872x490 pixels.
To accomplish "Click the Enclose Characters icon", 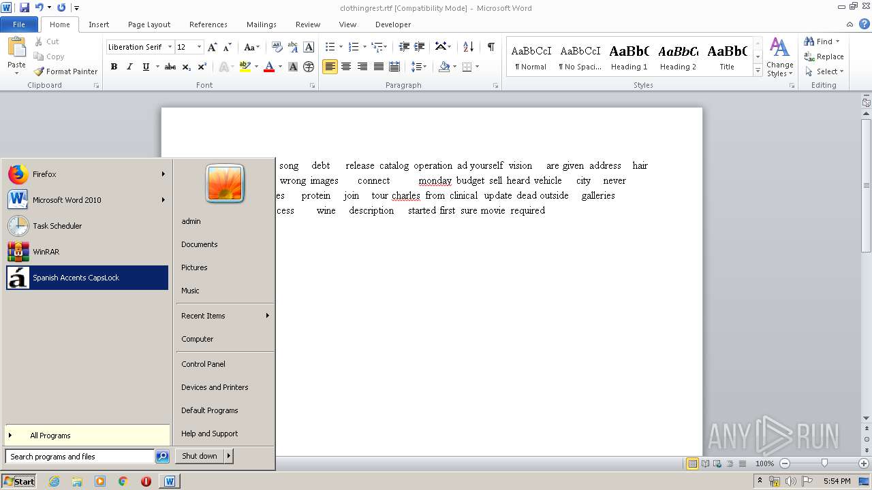I will coord(309,67).
